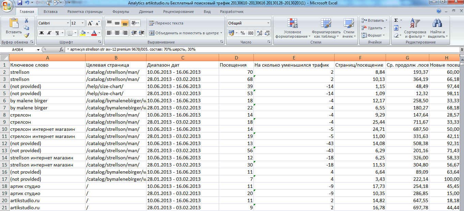Open the font size 12 dropdown
This screenshot has height=211, width=464.
pyautogui.click(x=82, y=23)
